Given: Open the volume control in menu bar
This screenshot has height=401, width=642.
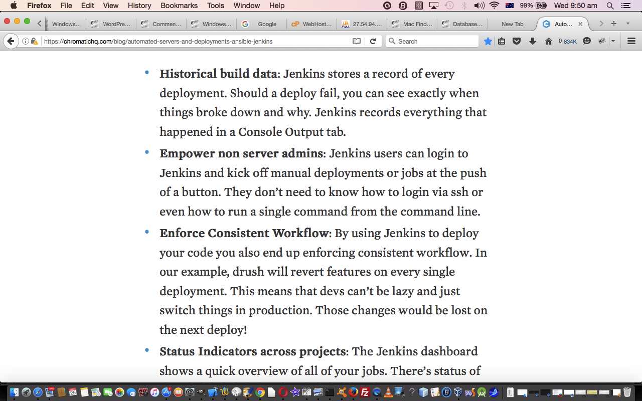Looking at the screenshot, I should [x=479, y=6].
